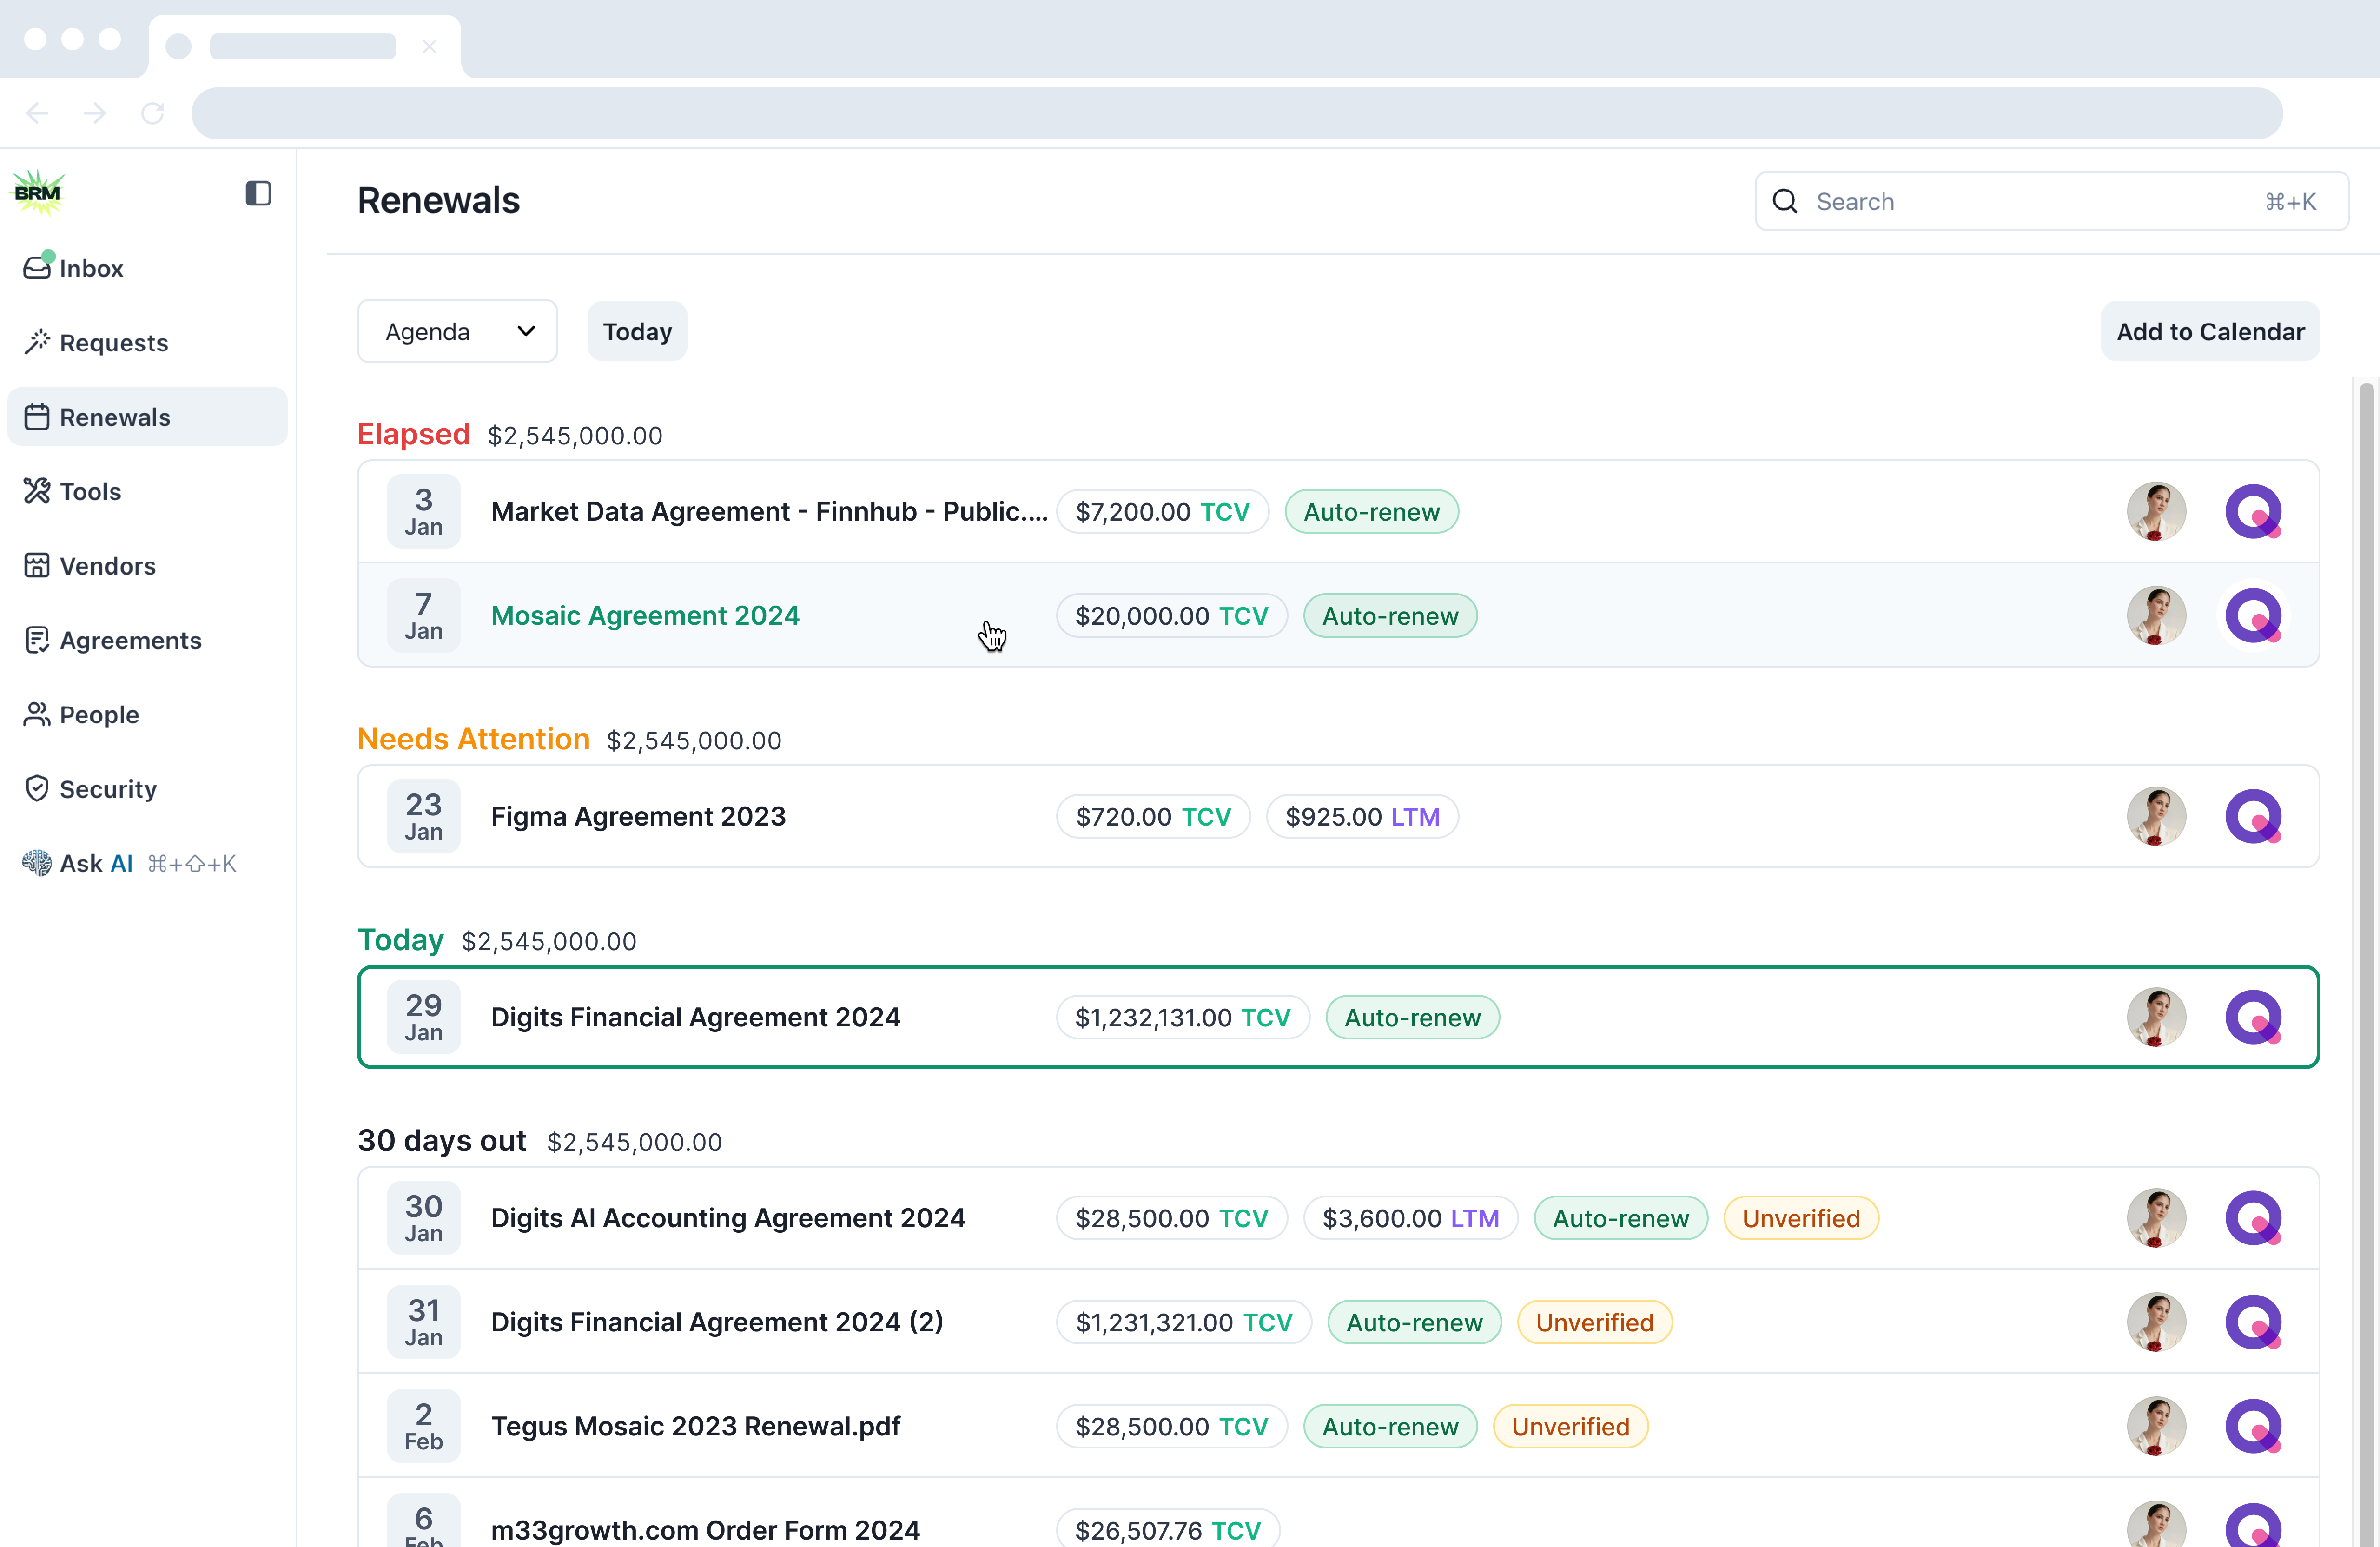The width and height of the screenshot is (2380, 1547).
Task: Launch Ask AI brain icon
Action: (37, 863)
